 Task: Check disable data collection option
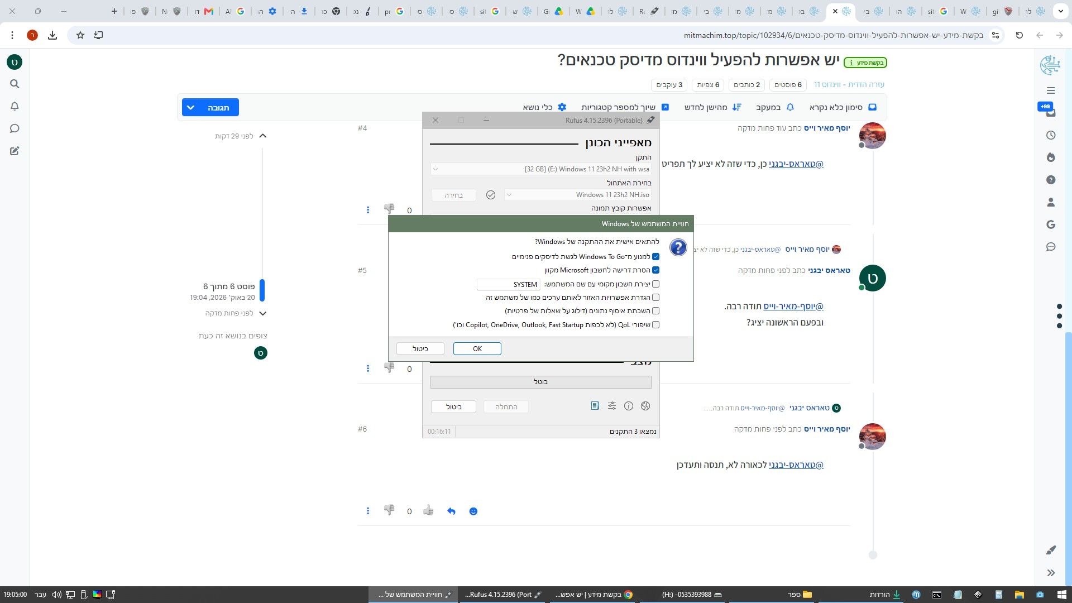[656, 311]
